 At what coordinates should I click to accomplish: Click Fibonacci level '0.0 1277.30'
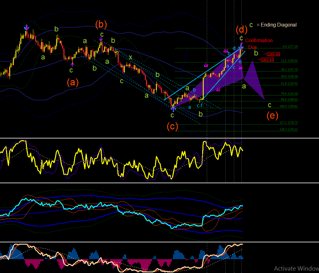pos(290,47)
